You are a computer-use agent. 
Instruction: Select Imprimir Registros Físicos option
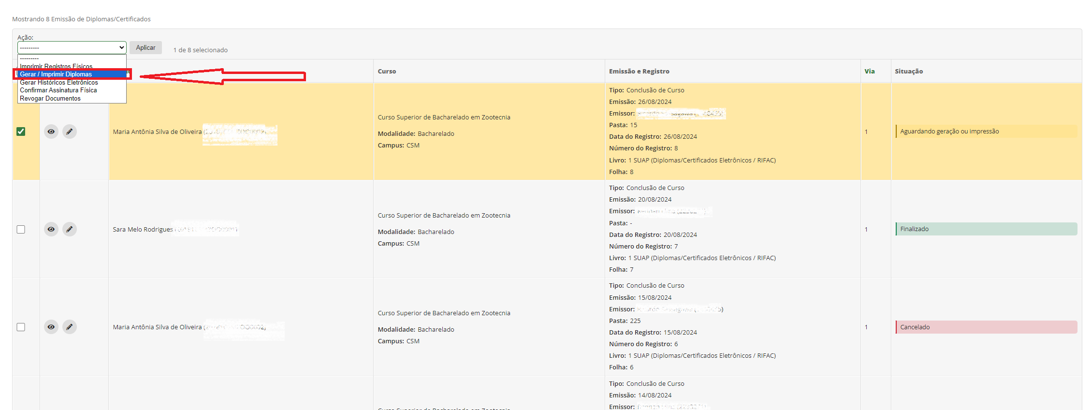(72, 66)
